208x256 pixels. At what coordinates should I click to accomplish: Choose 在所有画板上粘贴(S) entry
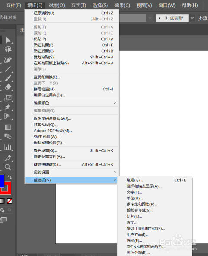point(71,63)
